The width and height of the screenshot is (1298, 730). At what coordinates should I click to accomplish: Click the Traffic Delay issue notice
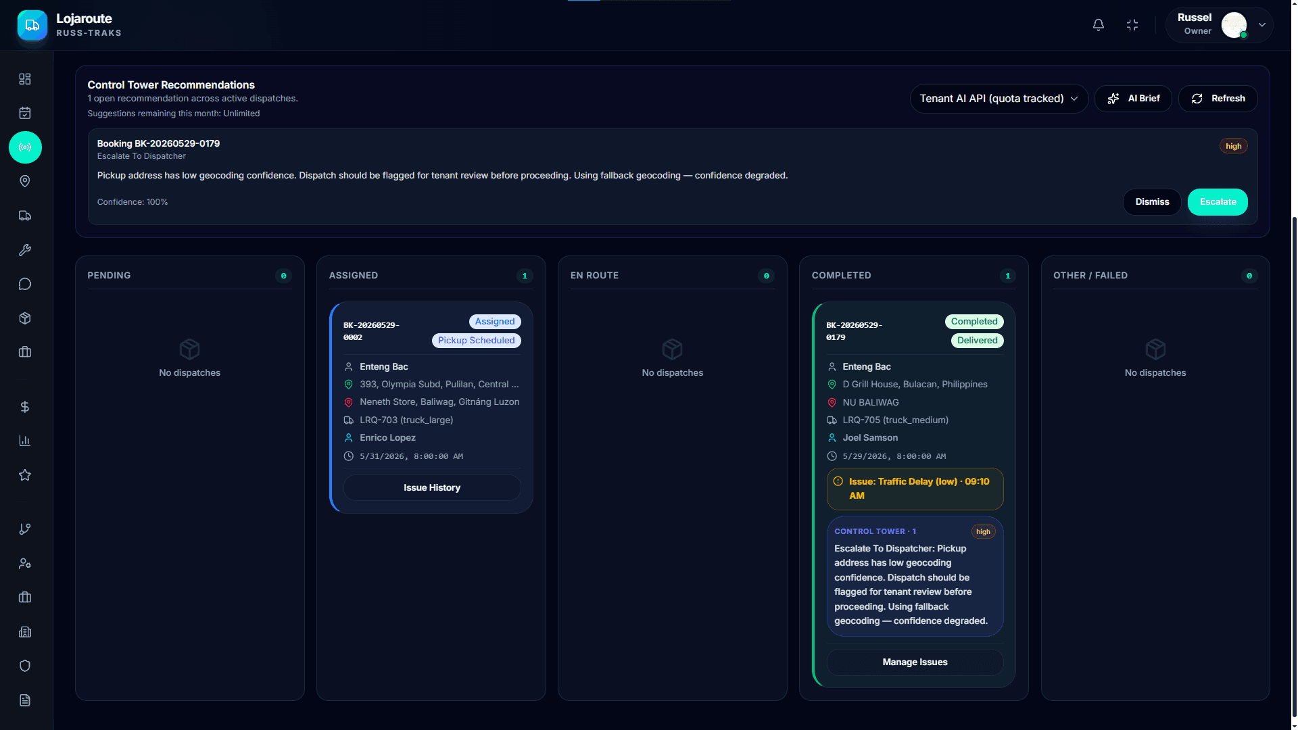click(x=915, y=489)
